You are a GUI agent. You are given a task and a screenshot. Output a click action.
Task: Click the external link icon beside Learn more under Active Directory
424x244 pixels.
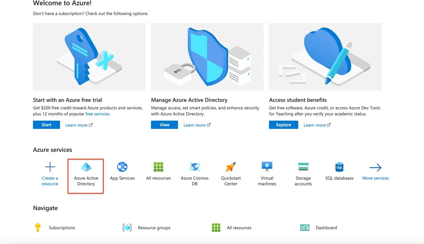point(209,125)
